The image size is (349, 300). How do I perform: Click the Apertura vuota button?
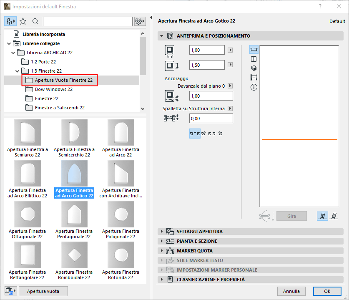[43, 291]
